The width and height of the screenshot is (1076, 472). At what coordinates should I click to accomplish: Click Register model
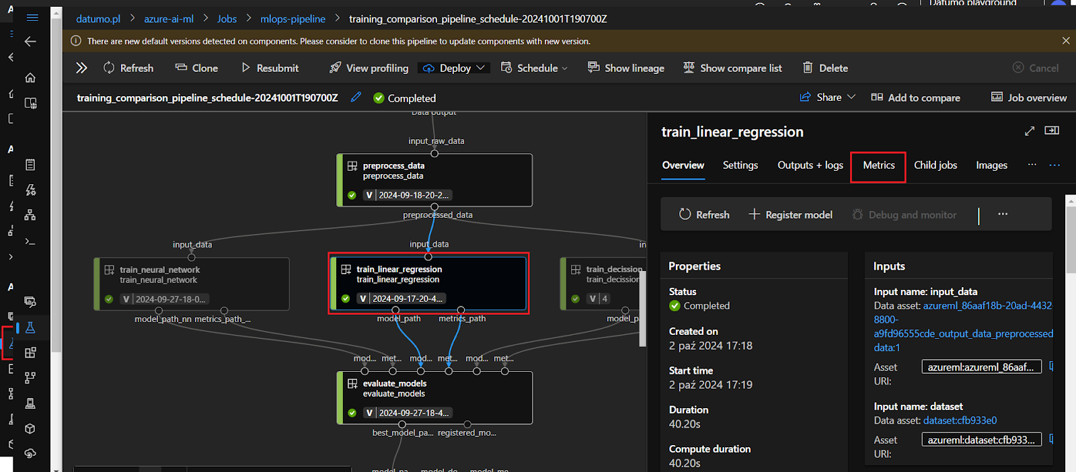[x=790, y=214]
